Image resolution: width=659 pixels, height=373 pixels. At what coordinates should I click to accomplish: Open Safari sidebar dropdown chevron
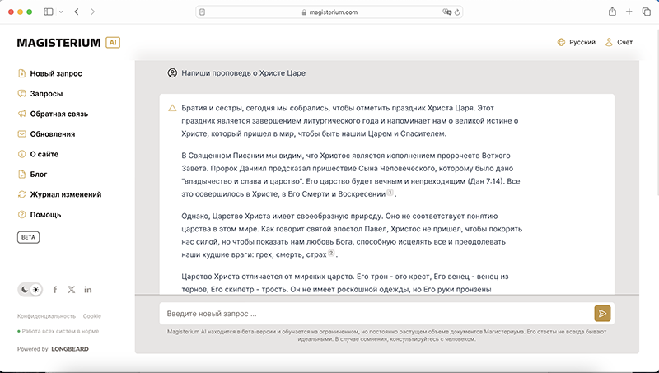60,12
